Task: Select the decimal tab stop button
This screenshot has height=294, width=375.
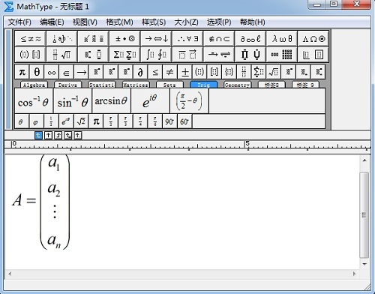Action: pos(78,136)
